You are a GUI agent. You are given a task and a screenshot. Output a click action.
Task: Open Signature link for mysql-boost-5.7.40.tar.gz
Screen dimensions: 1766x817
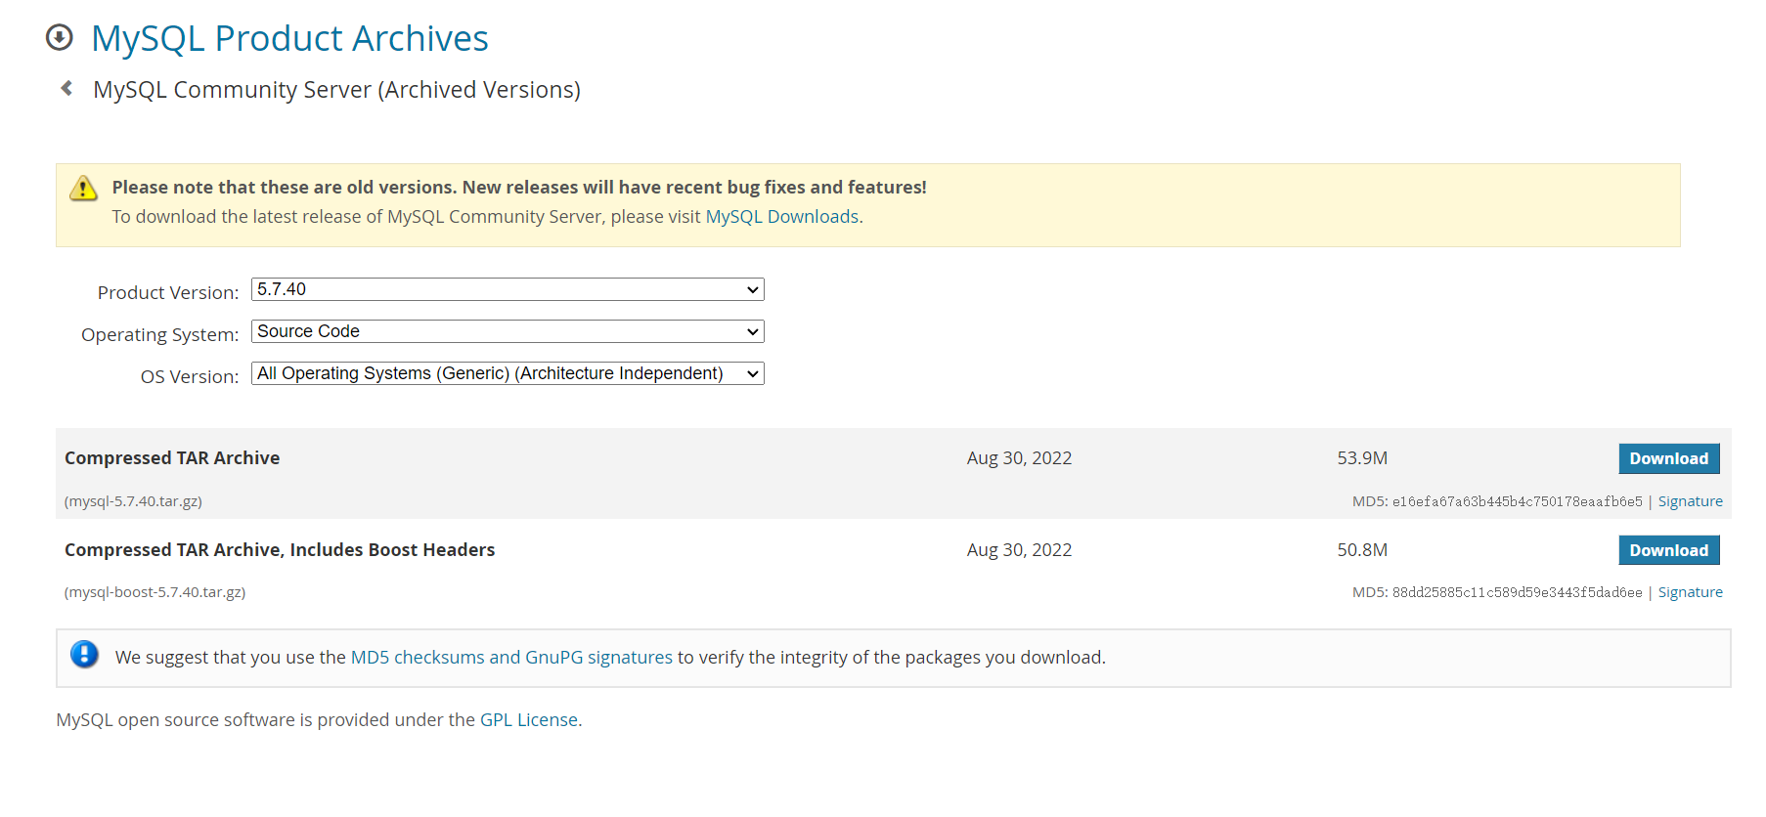(1690, 592)
